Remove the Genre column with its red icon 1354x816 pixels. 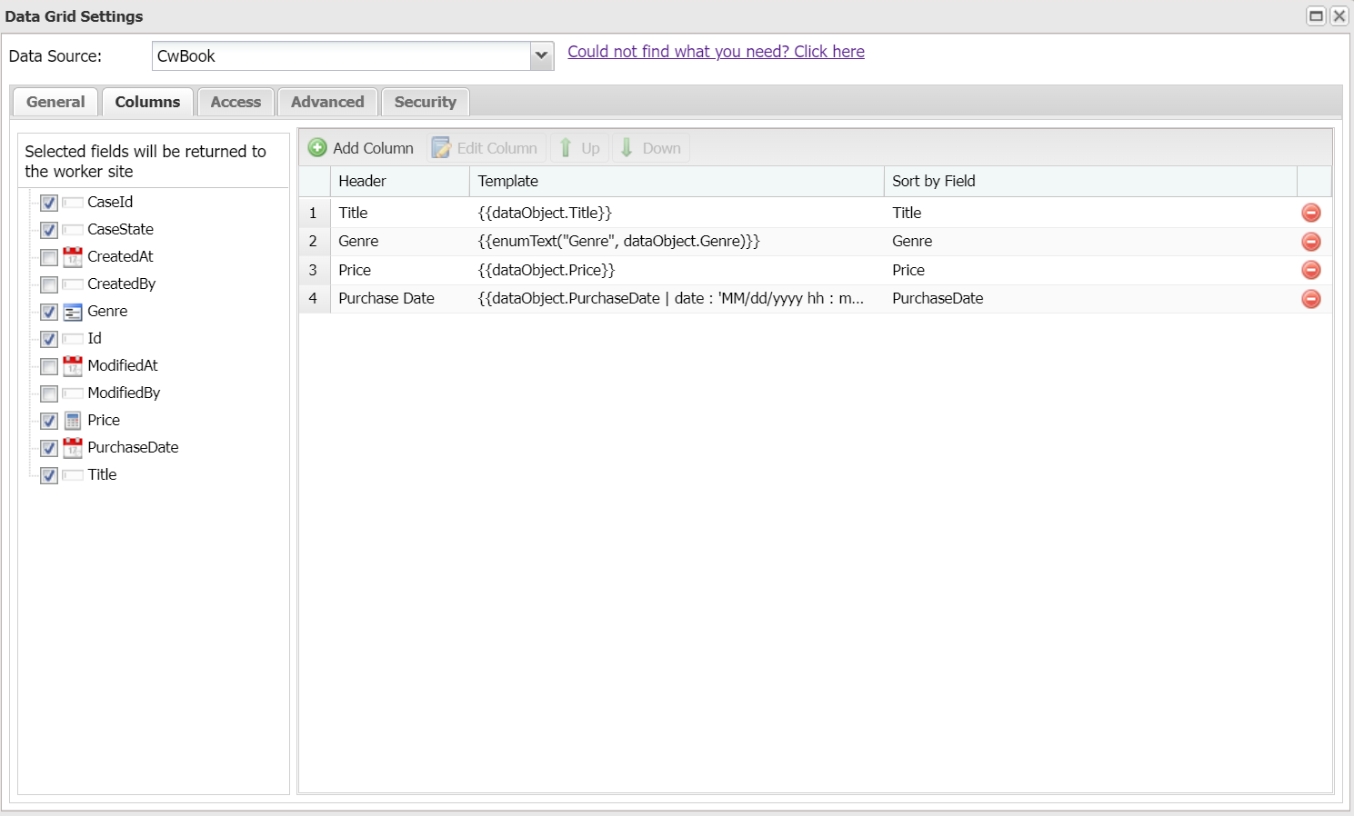click(x=1310, y=241)
